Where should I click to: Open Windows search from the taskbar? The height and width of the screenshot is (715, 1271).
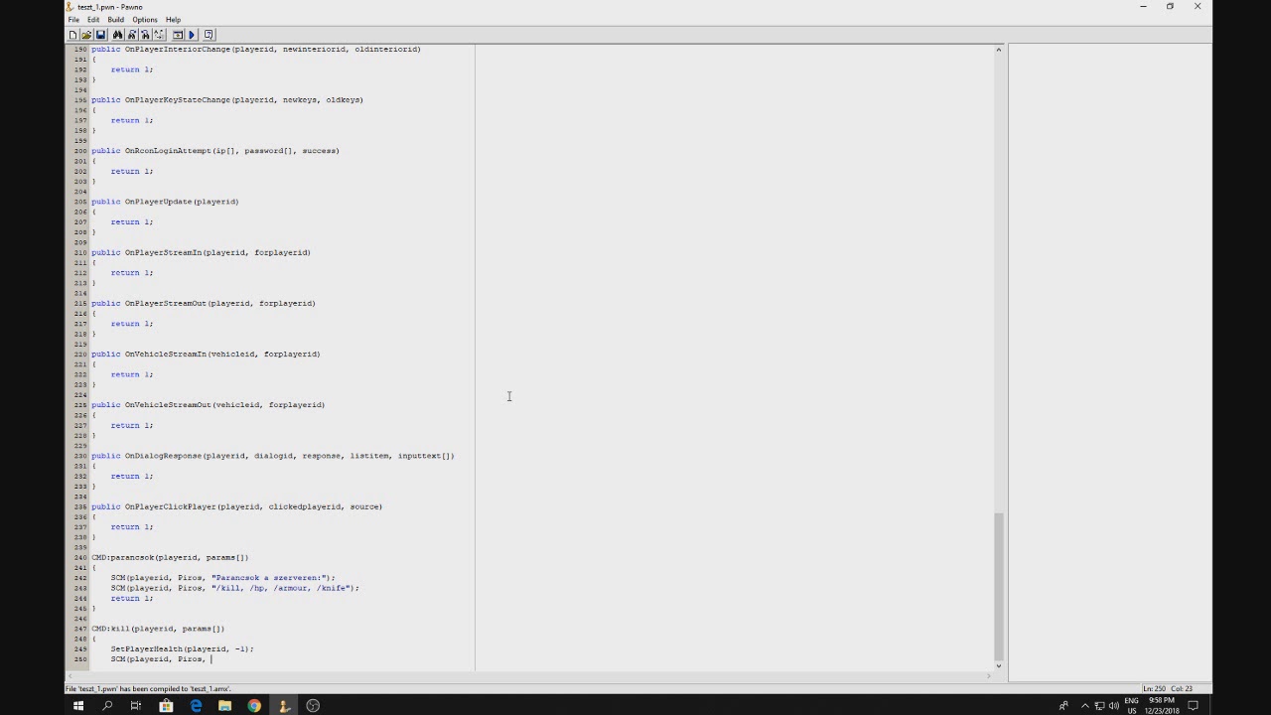click(x=107, y=706)
